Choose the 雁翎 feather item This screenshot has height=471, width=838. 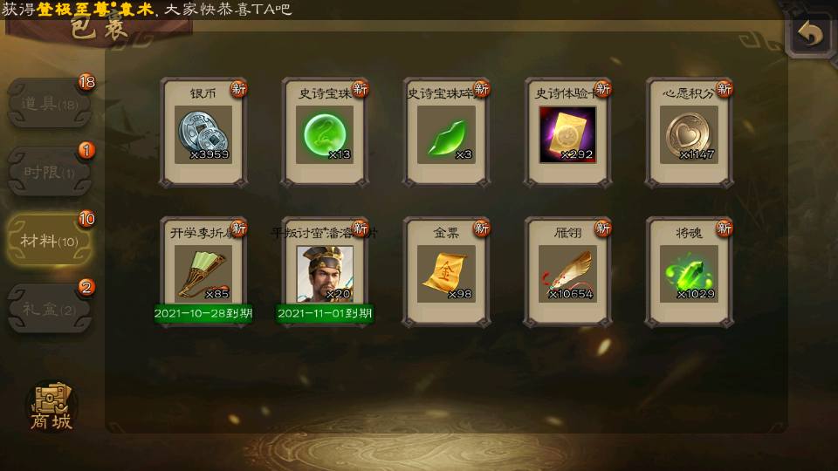[x=567, y=272]
